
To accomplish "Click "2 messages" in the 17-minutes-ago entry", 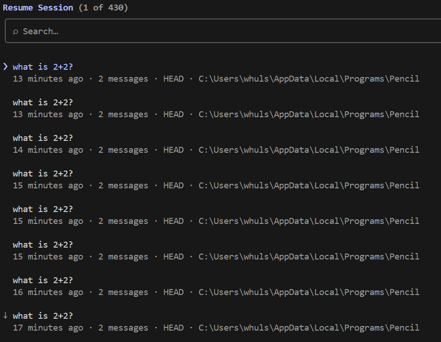I will tap(123, 328).
